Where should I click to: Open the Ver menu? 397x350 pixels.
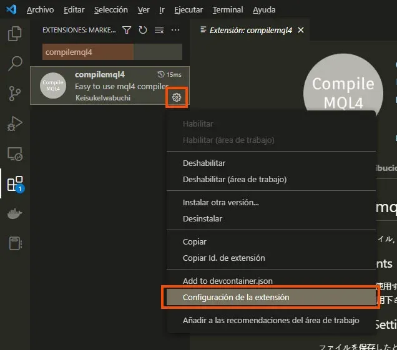coord(144,9)
